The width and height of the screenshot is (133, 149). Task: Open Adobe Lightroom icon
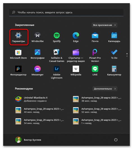click(57, 69)
